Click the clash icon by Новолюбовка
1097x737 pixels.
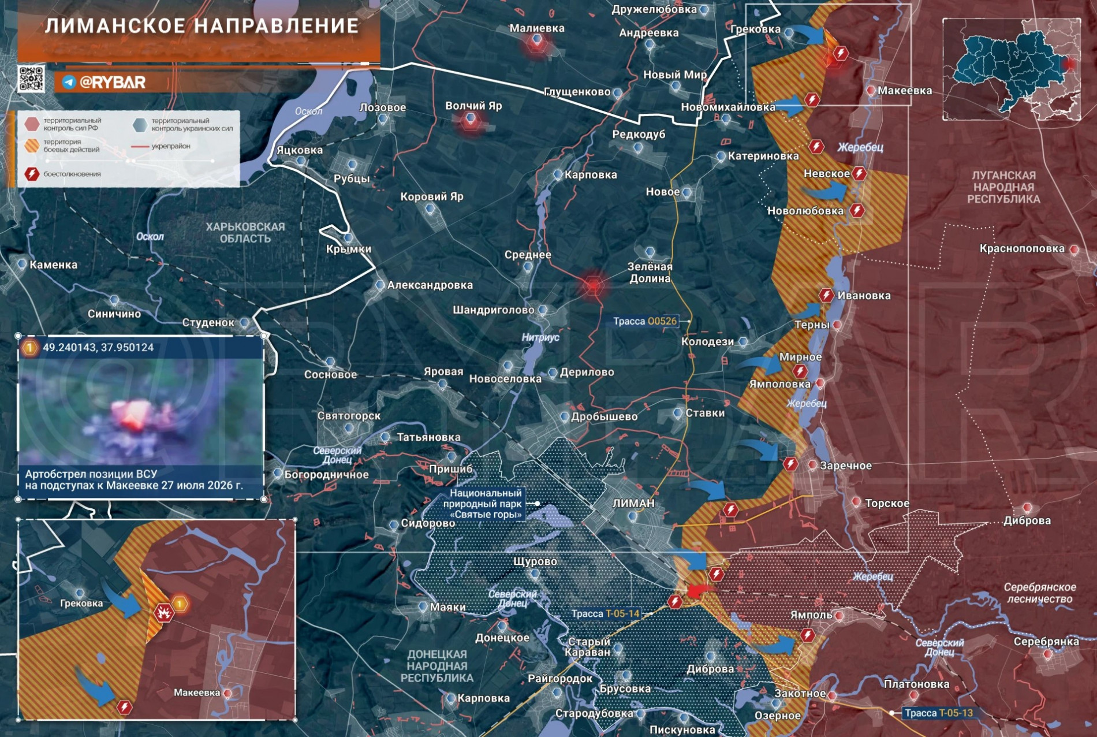pos(857,210)
